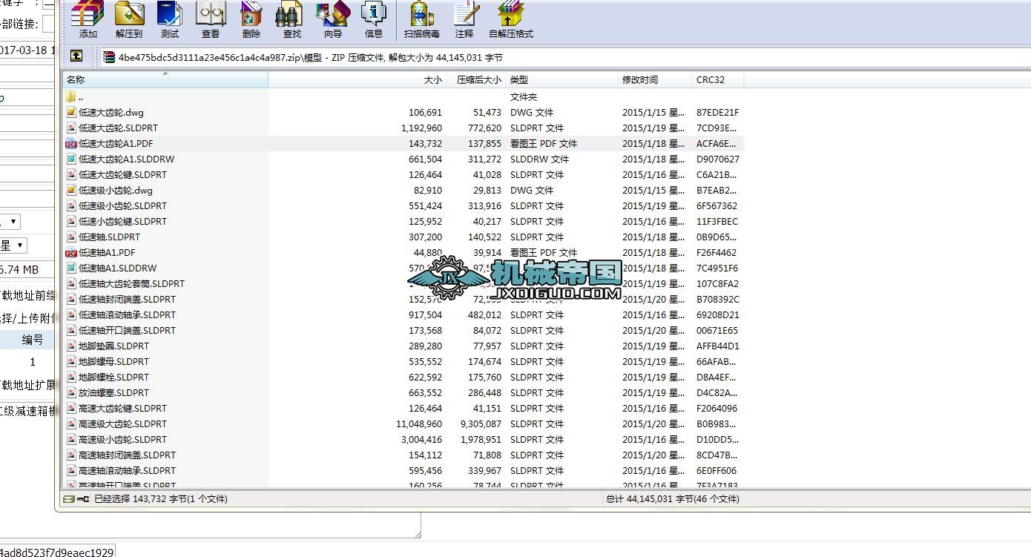Show archive 信息 (Info)

[x=374, y=19]
